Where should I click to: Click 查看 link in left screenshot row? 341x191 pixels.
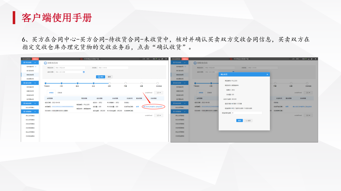pyautogui.click(x=137, y=107)
